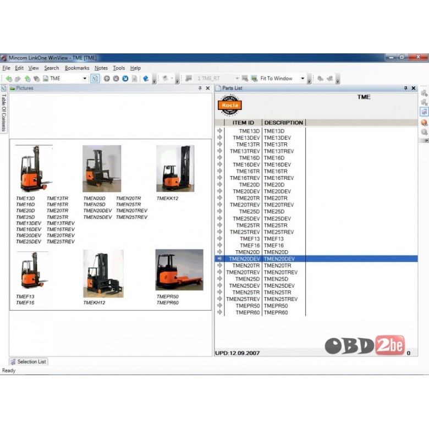Open the Bookmarks menu
The image size is (429, 429).
coord(77,68)
